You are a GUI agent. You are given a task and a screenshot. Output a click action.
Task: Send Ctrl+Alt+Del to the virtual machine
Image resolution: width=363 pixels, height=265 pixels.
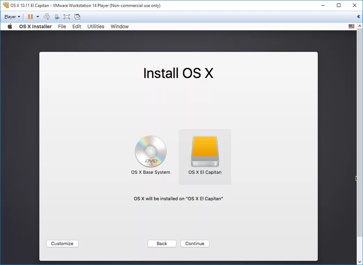47,17
